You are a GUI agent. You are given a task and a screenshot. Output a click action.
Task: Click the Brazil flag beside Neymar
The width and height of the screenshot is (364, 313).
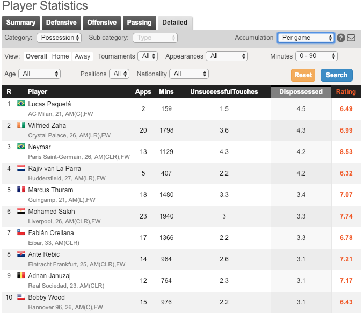(21, 147)
